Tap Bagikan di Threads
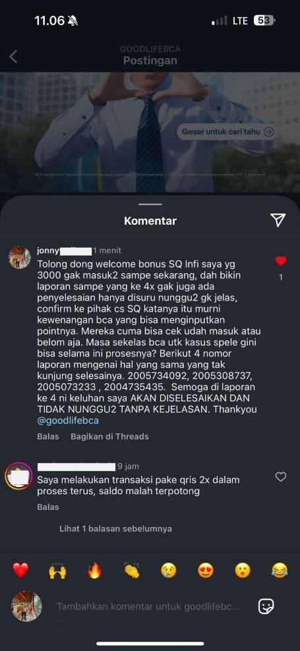 [x=109, y=436]
